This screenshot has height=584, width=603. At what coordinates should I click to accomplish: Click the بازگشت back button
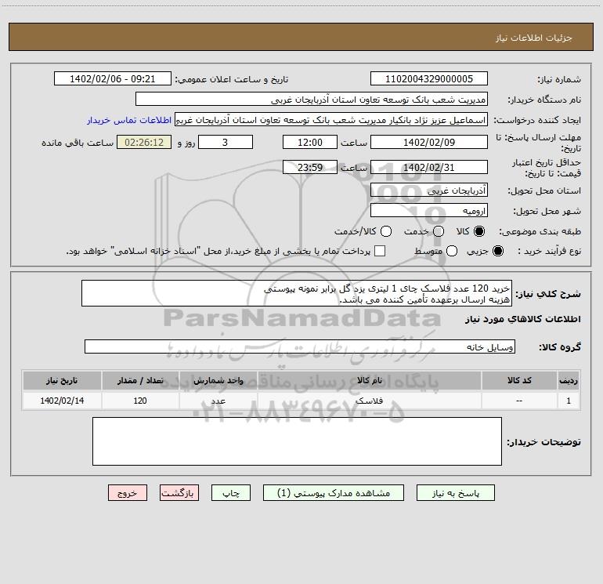coord(179,493)
